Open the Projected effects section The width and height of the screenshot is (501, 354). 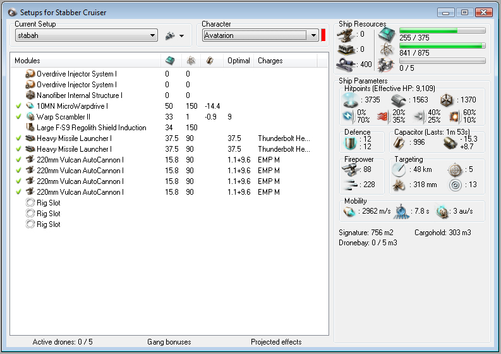click(276, 342)
